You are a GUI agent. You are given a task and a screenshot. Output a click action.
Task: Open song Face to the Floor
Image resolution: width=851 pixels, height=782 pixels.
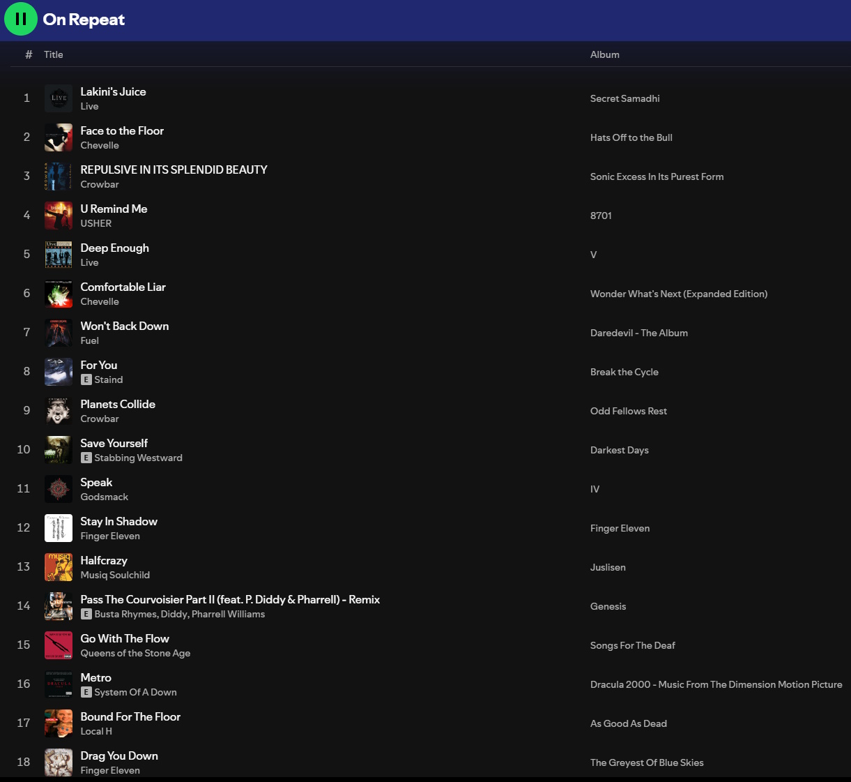pyautogui.click(x=122, y=130)
